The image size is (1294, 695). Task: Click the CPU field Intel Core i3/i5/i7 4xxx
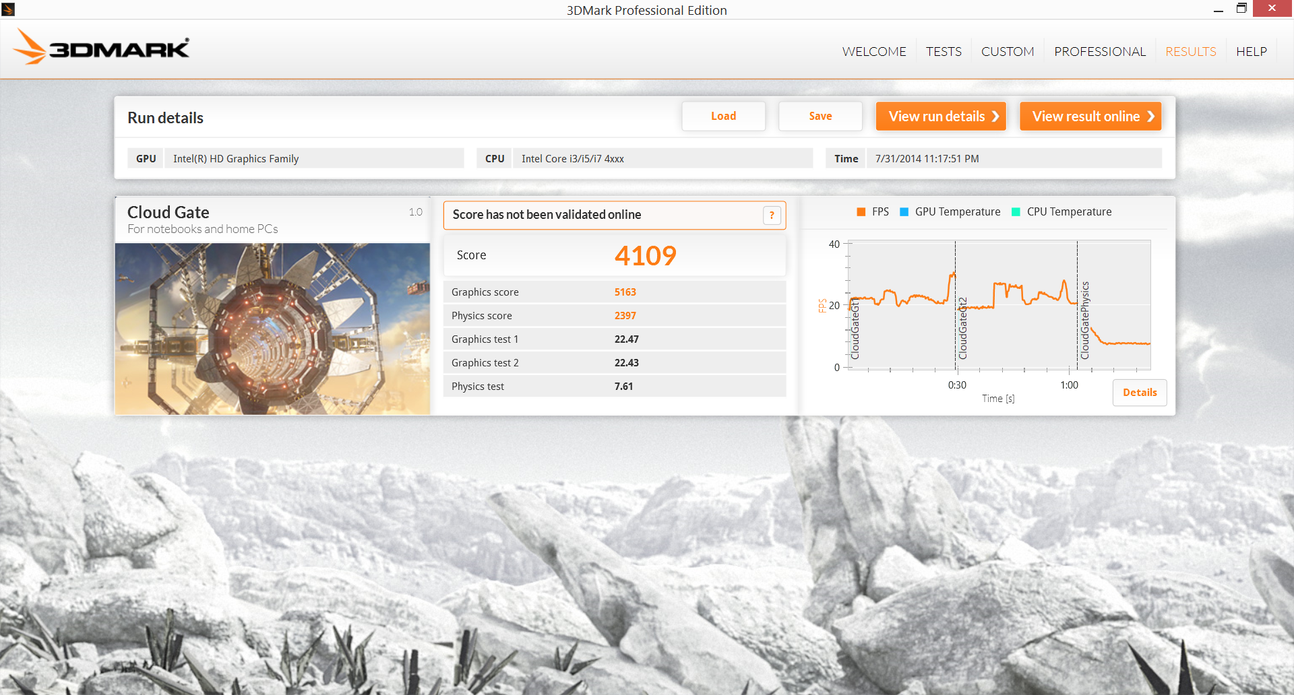(x=663, y=158)
